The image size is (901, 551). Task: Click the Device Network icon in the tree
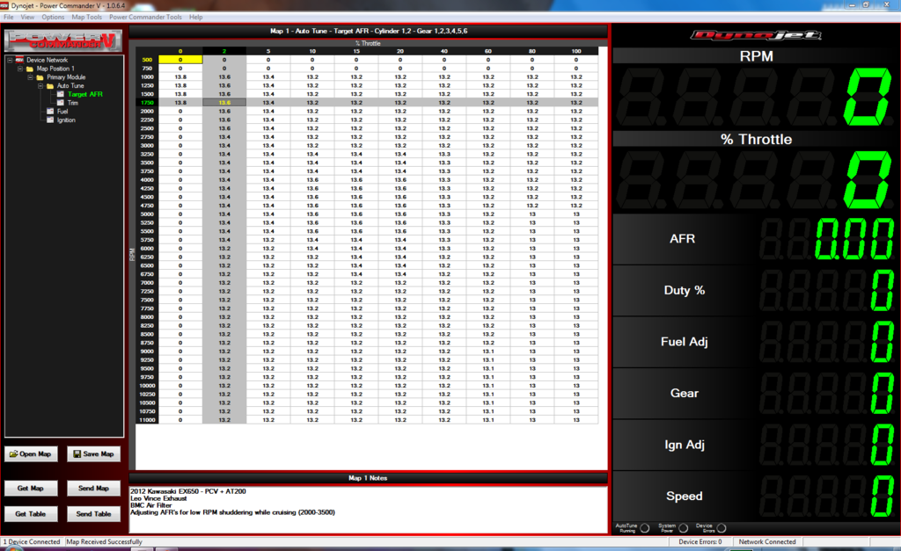point(19,60)
